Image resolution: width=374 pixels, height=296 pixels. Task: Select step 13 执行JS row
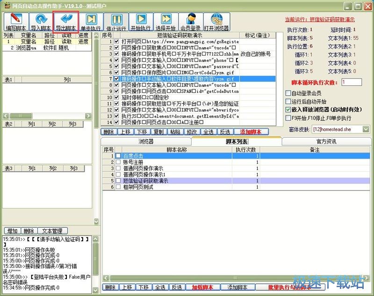click(x=188, y=116)
